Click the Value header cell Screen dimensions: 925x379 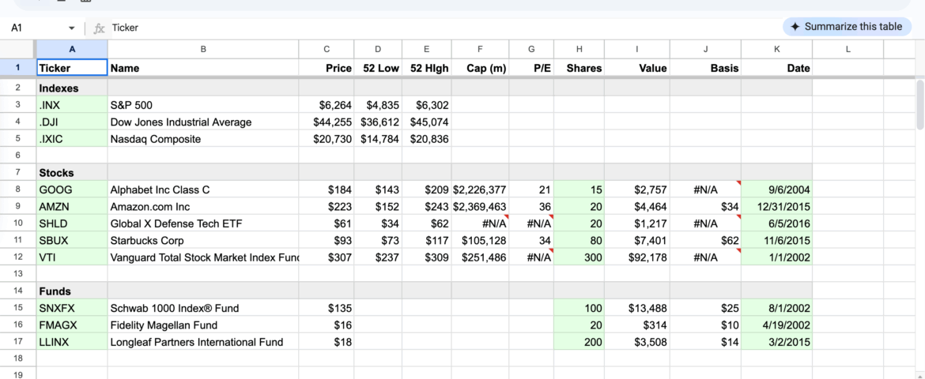pyautogui.click(x=637, y=68)
